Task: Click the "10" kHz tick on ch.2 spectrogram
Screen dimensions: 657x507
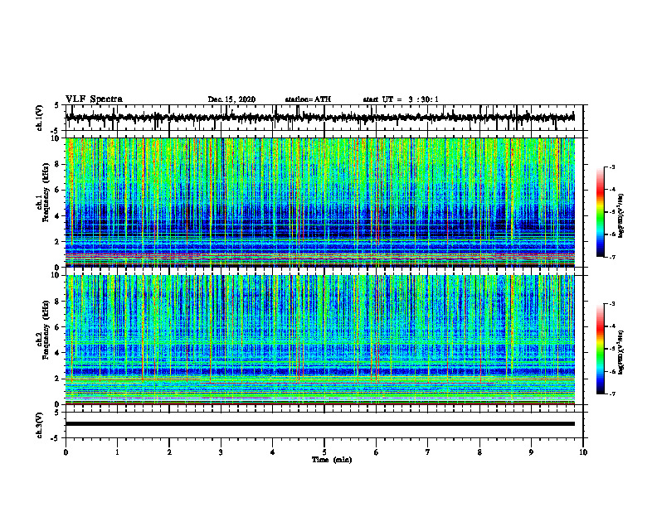Action: 56,275
